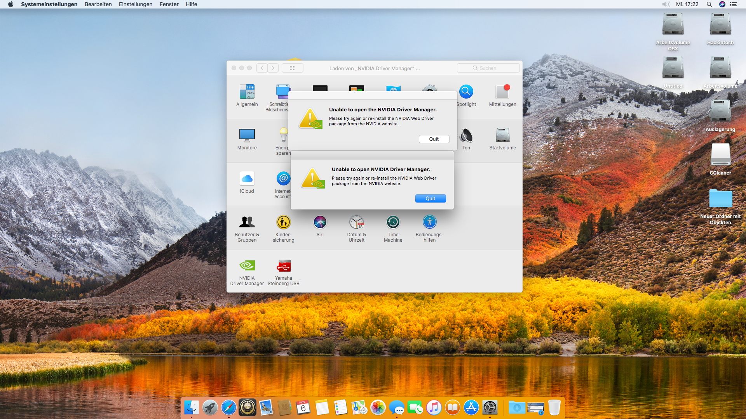The height and width of the screenshot is (419, 746).
Task: Open the Downloads folder in Dock
Action: (517, 408)
